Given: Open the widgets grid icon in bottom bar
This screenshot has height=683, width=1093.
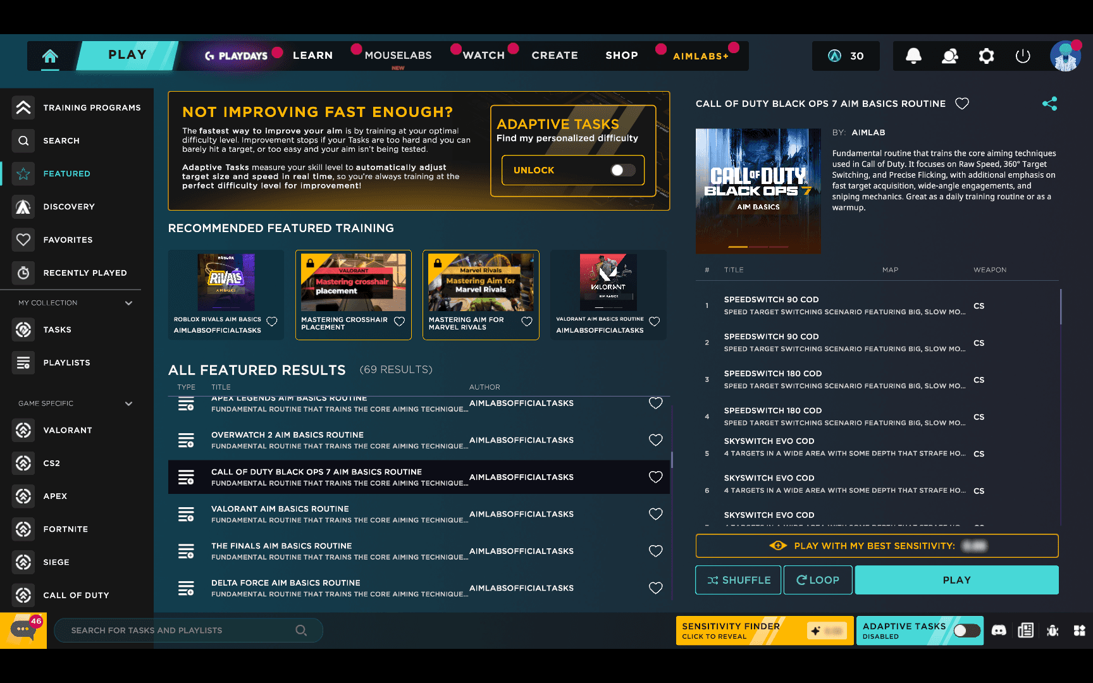Looking at the screenshot, I should pyautogui.click(x=1080, y=631).
